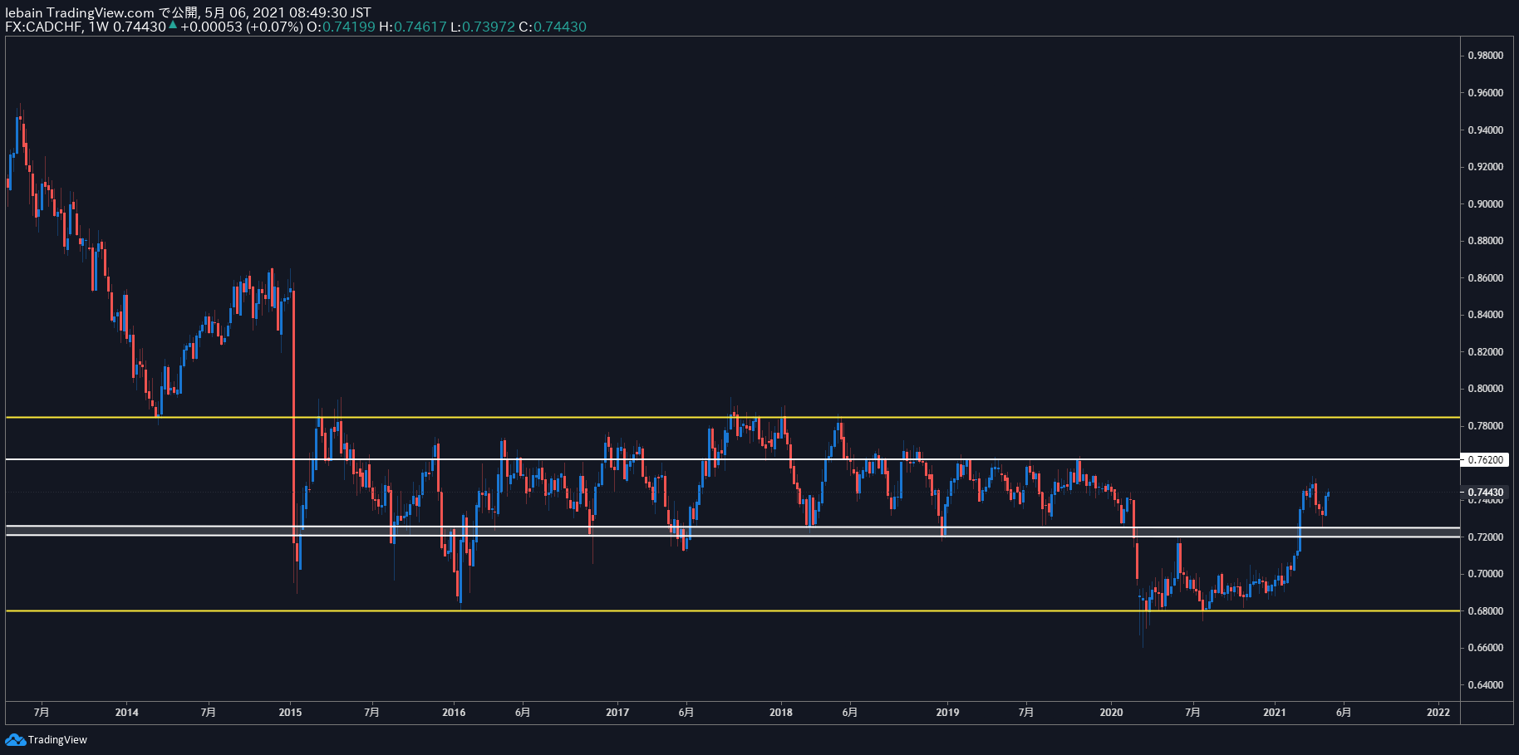Click the 2015 label on time axis
The image size is (1519, 755).
tap(290, 713)
